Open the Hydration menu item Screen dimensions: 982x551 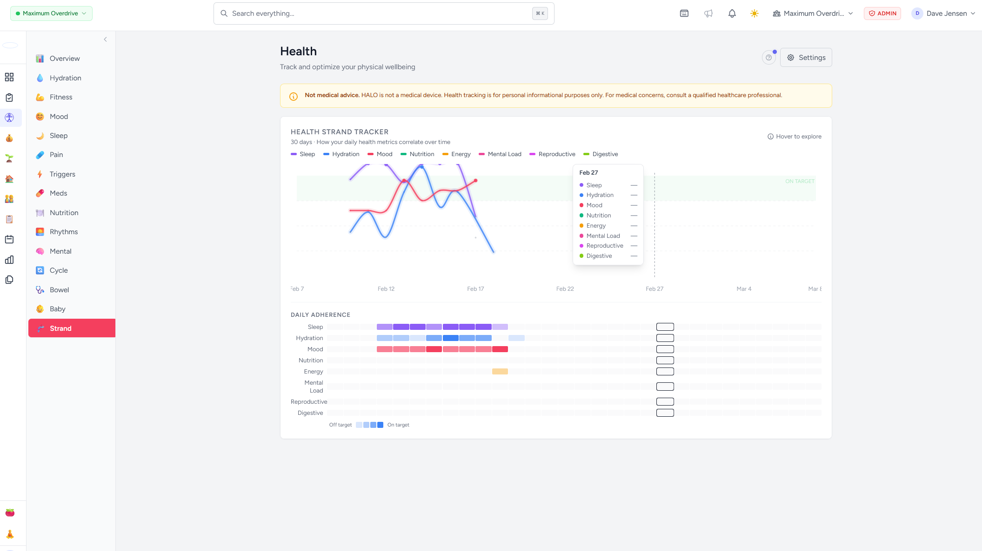click(x=65, y=78)
